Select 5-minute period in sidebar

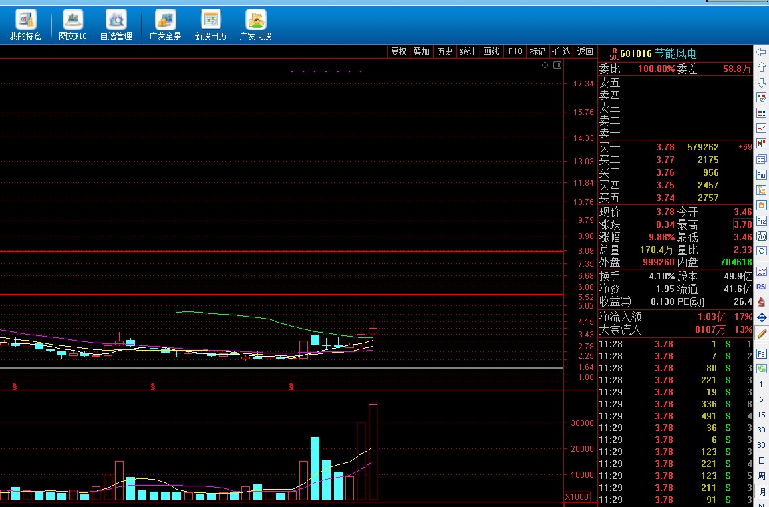761,399
